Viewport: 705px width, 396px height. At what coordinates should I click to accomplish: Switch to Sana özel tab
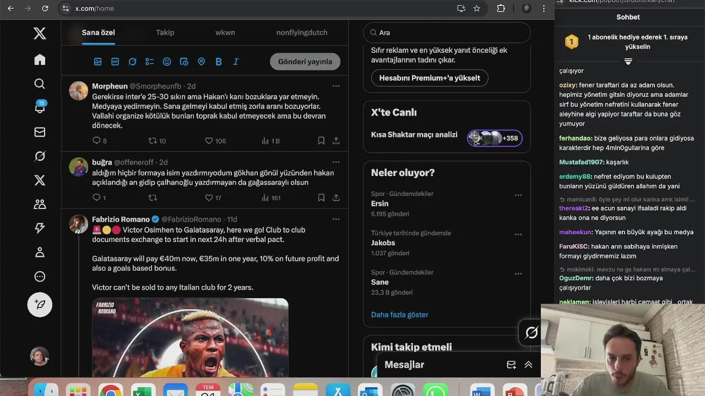(x=99, y=32)
